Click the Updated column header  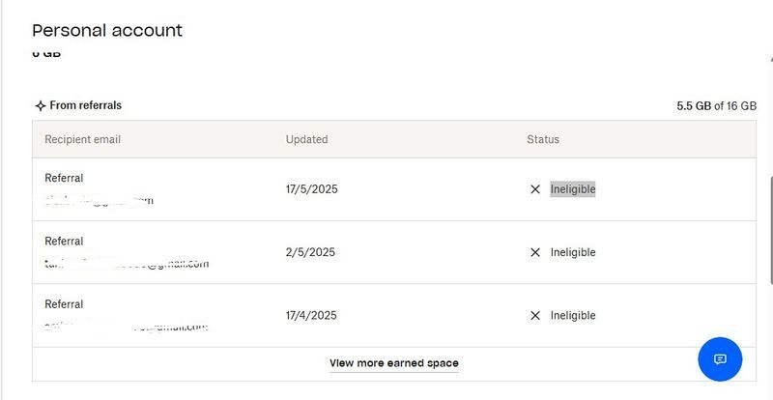[x=306, y=139]
